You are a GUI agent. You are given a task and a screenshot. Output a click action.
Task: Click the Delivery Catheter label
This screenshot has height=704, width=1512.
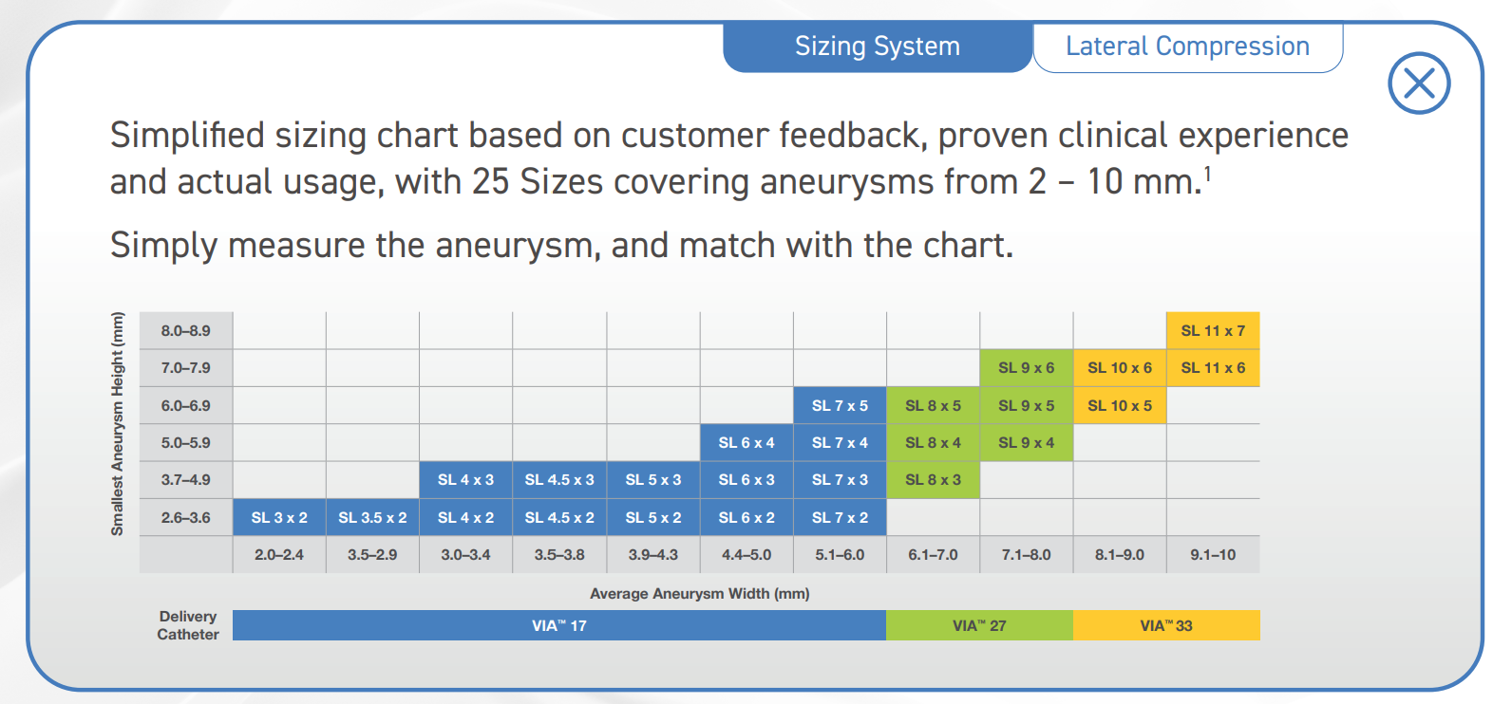tap(186, 625)
